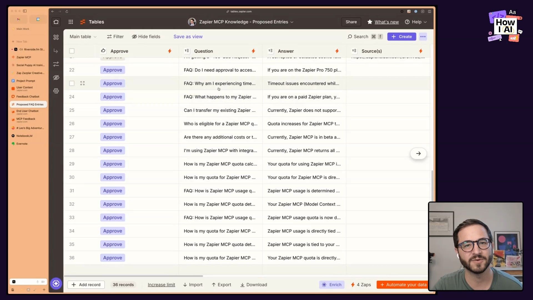Click the Answer column text type icon

pos(271,51)
